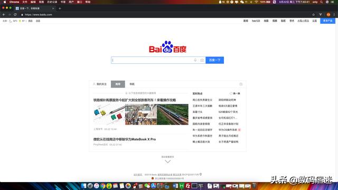Open Finder from the Dock
The image size is (338, 190).
83,186
